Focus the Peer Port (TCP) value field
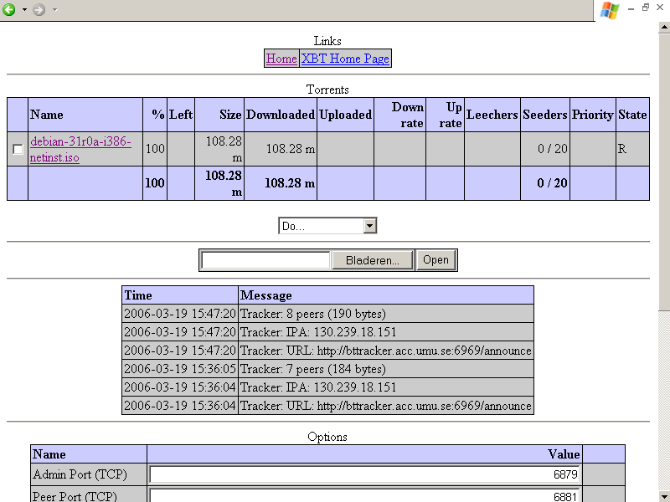This screenshot has height=502, width=670. [x=364, y=495]
